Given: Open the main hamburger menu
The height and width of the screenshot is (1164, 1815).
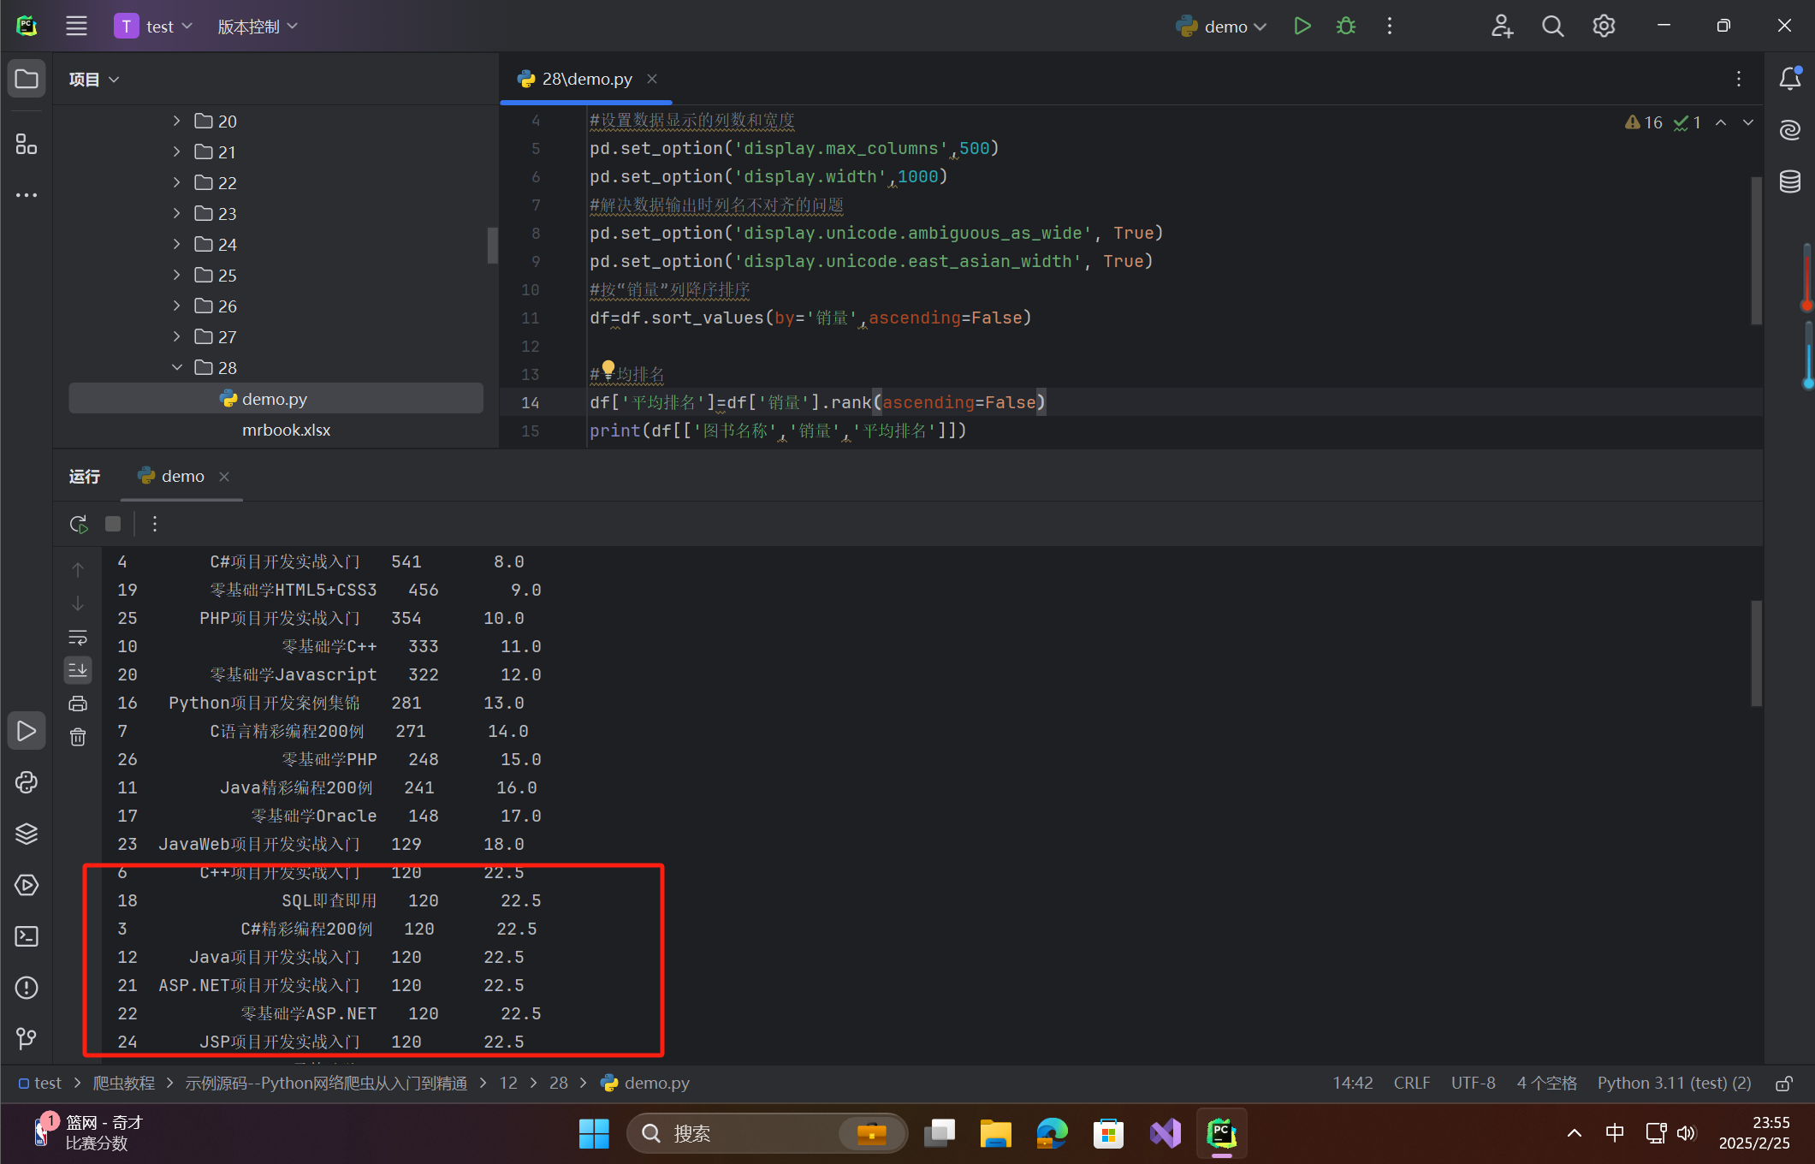Looking at the screenshot, I should 76,26.
